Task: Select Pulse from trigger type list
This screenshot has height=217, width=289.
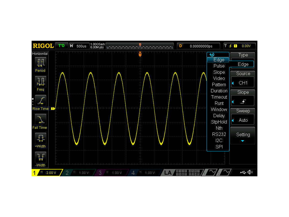Action: click(x=219, y=66)
